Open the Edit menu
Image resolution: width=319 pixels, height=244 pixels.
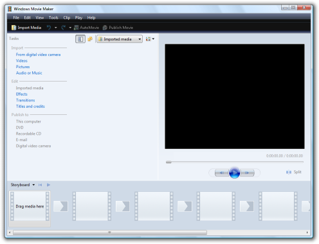[27, 17]
